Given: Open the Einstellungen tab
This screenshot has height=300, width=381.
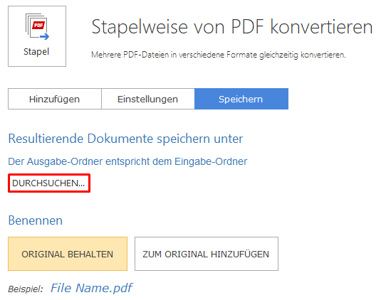Looking at the screenshot, I should tap(147, 99).
